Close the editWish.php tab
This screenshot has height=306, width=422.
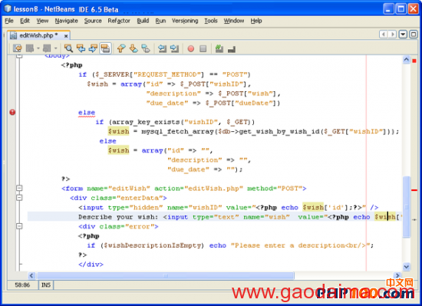pyautogui.click(x=66, y=35)
